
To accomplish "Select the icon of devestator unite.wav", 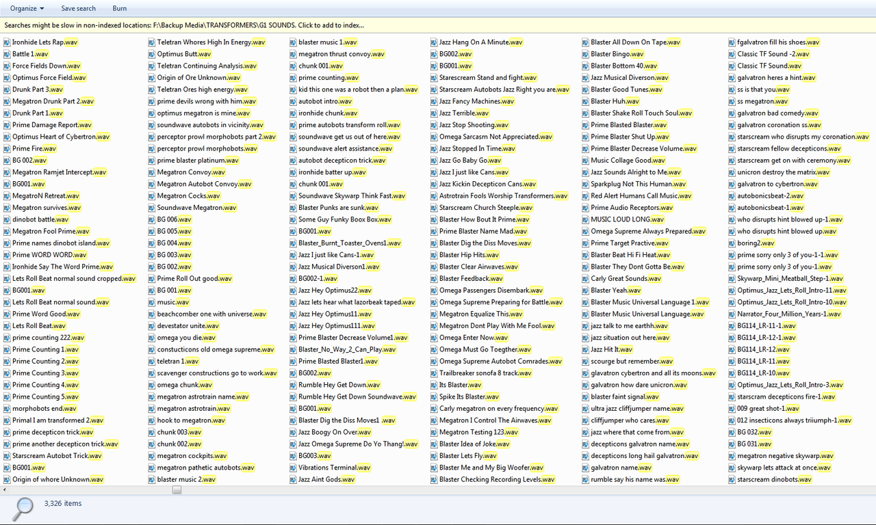I will (152, 326).
